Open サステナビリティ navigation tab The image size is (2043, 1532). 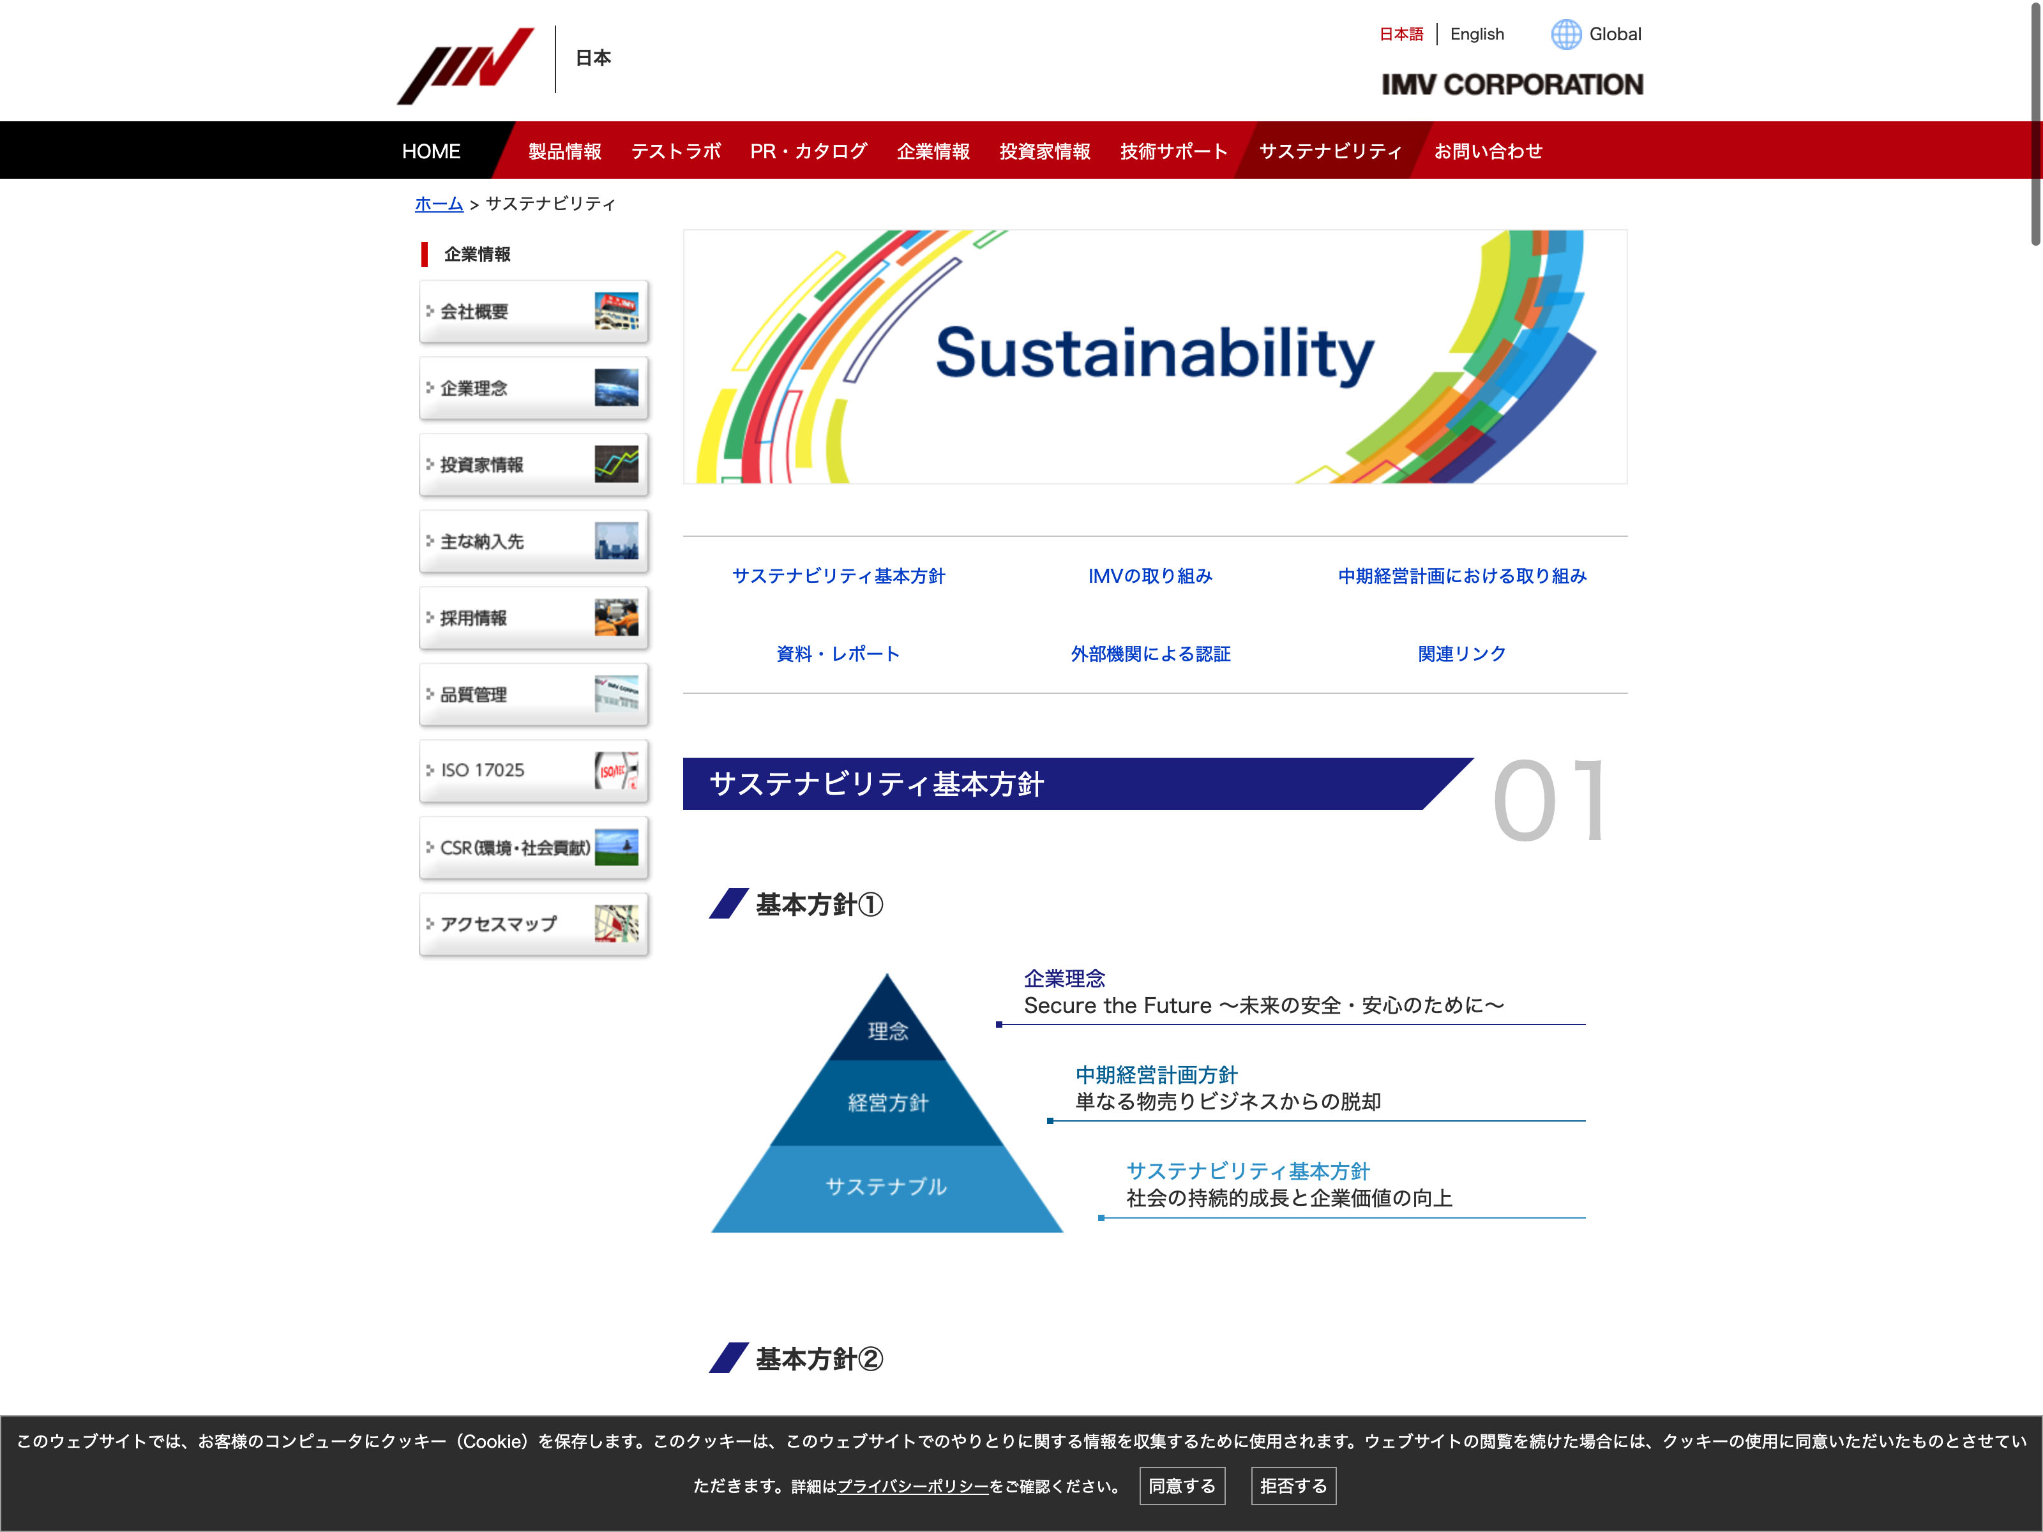1330,151
